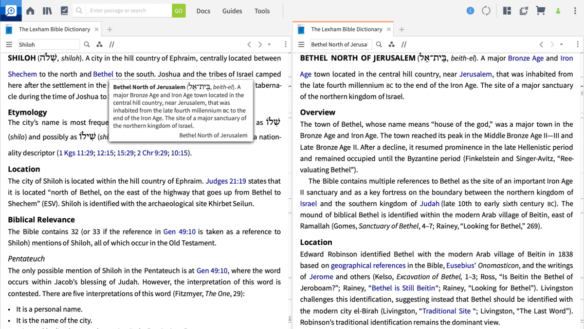Open the Layouts icon
Screen dimensions: 584x329
coord(507,11)
